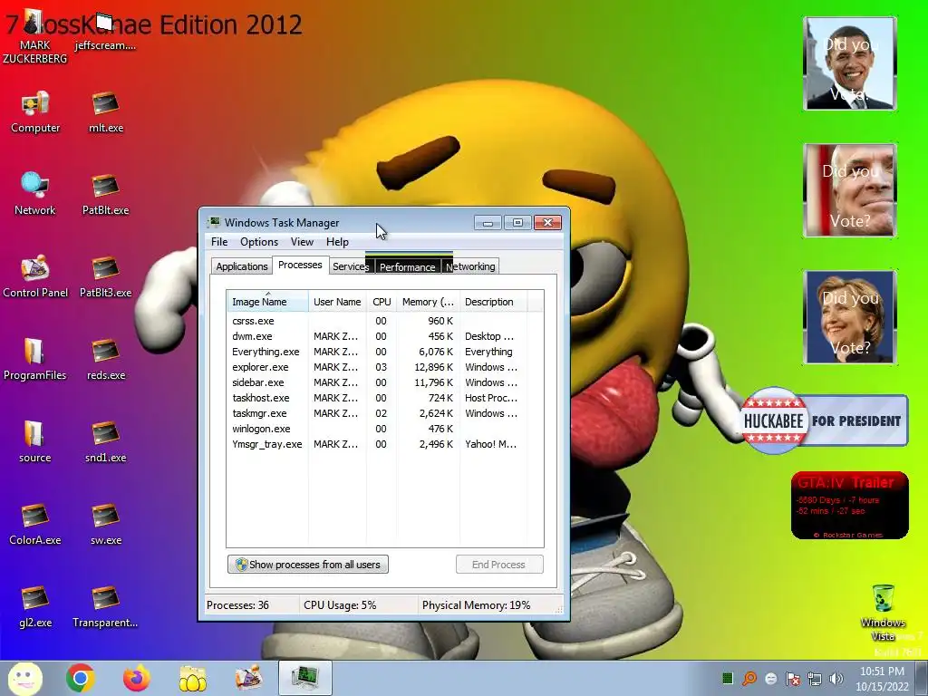Click the McCain Did you Vote gadget
The height and width of the screenshot is (696, 928).
849,190
